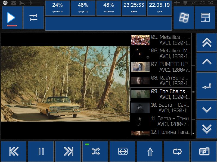Click the top-bar repeat status icon
Viewport: 217px width, 162px height.
coord(202,3)
